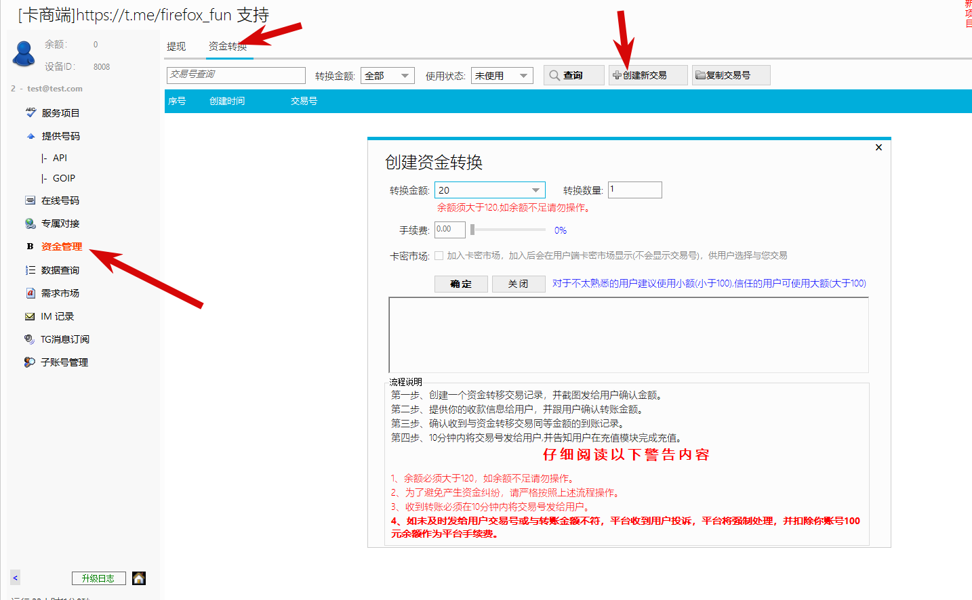Click the 创建新交易 button

coord(648,75)
